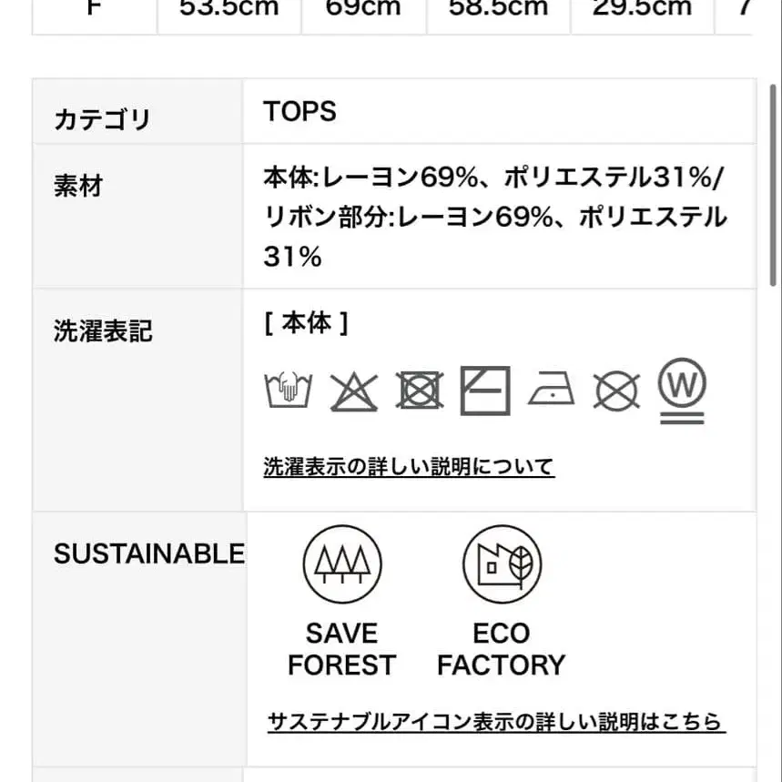Click the SAVE FOREST text label
The width and height of the screenshot is (782, 782).
coord(341,649)
